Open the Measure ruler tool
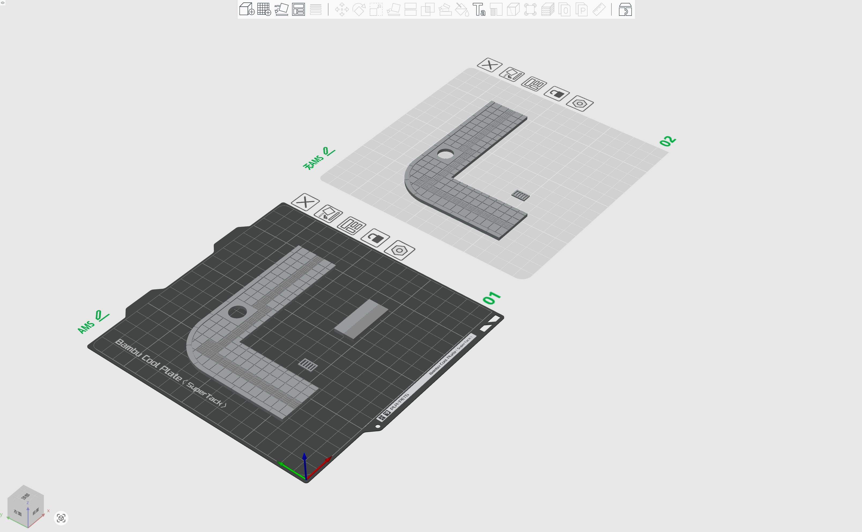Screen dimensions: 862x532 point(599,9)
